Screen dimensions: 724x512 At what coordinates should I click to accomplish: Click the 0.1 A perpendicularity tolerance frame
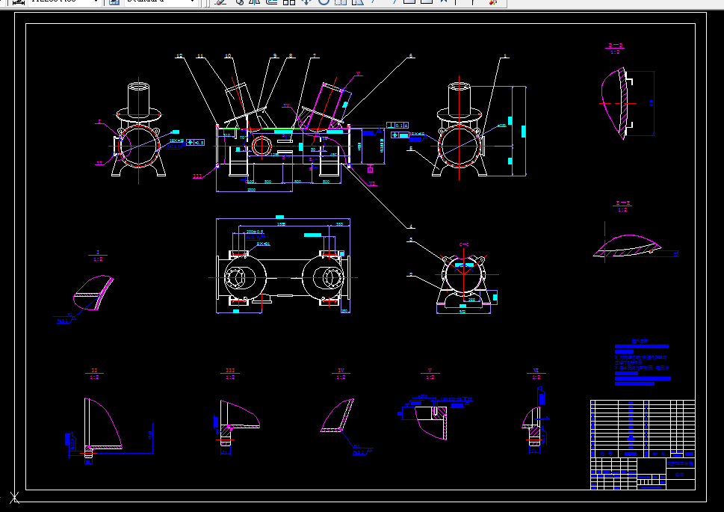coord(397,126)
